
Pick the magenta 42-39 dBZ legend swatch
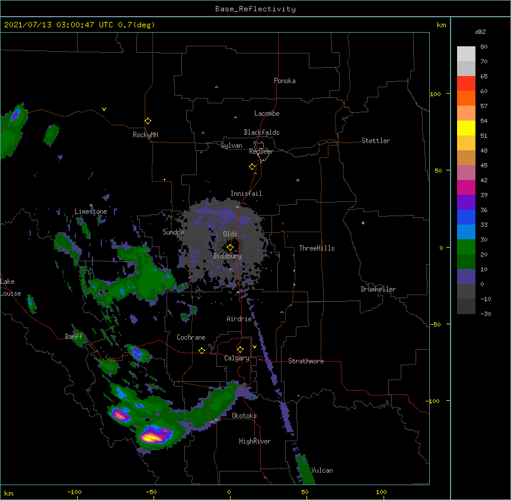(466, 187)
